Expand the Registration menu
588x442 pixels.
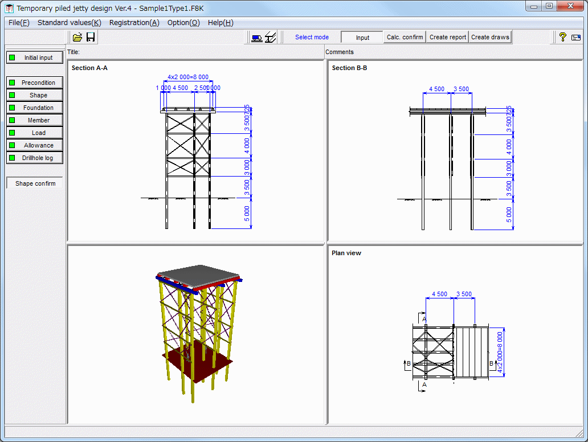134,23
